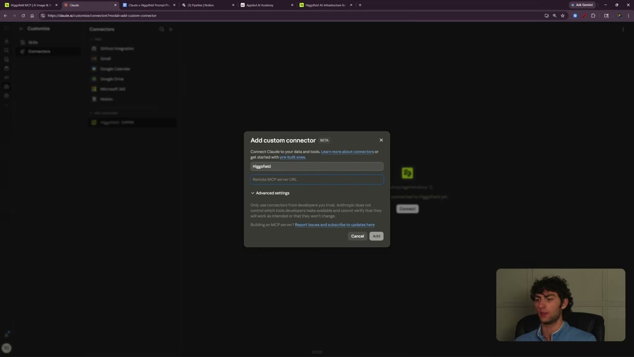Screen dimensions: 634x357
Task: Click the red extension icon in toolbar
Action: [x=584, y=15]
